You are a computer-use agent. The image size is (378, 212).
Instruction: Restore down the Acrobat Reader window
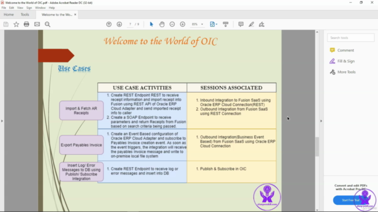[x=361, y=2]
